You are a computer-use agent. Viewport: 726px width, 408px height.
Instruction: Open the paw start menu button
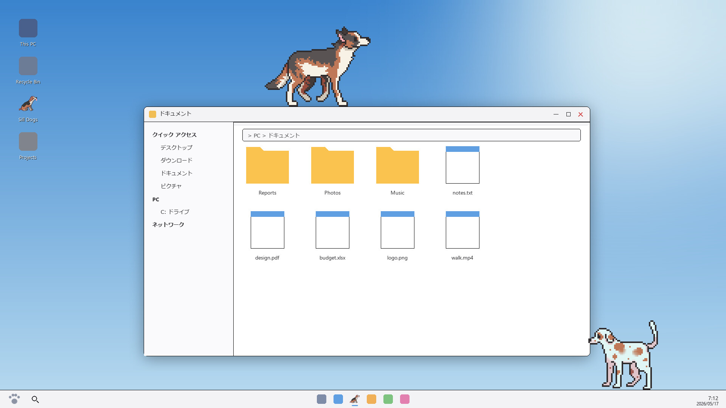click(14, 399)
